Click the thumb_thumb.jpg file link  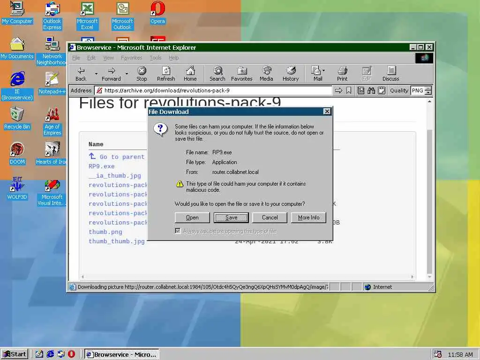point(117,241)
